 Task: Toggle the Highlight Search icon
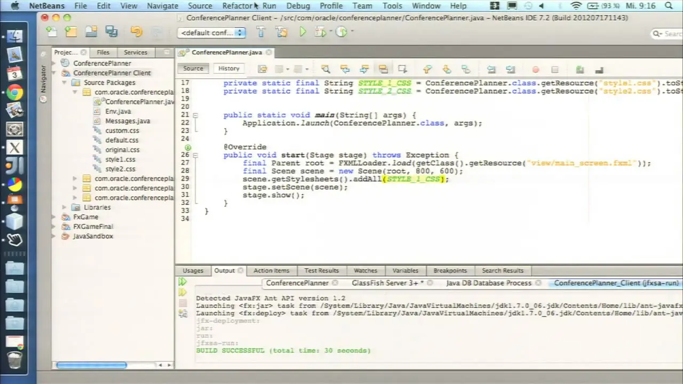tap(383, 69)
